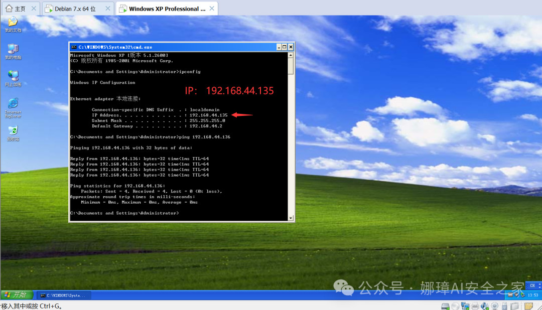Close the Debian 7.x 64 位 tab

pyautogui.click(x=108, y=9)
